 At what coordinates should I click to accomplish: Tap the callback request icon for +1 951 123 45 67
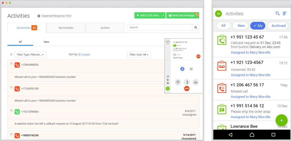coord(222,40)
